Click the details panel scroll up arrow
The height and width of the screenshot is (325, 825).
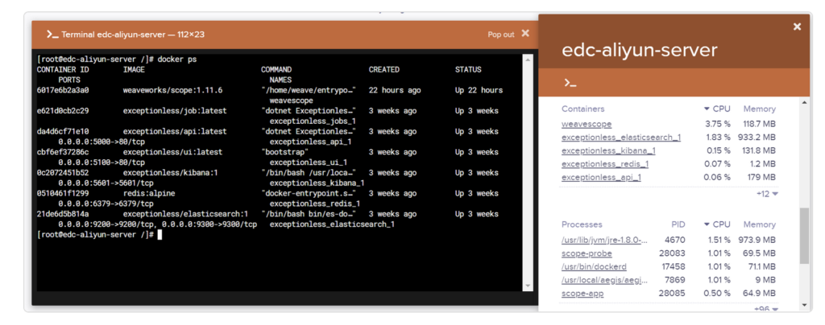[x=804, y=104]
